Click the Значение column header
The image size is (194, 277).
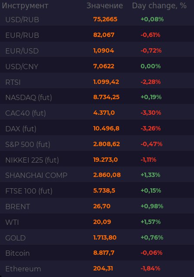[x=105, y=6]
